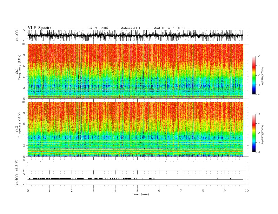Click the time axis tick label '8'
This screenshot has height=214, width=278.
point(203,191)
